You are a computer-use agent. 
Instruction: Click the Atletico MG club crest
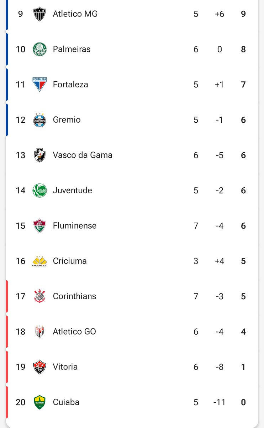[x=39, y=14]
